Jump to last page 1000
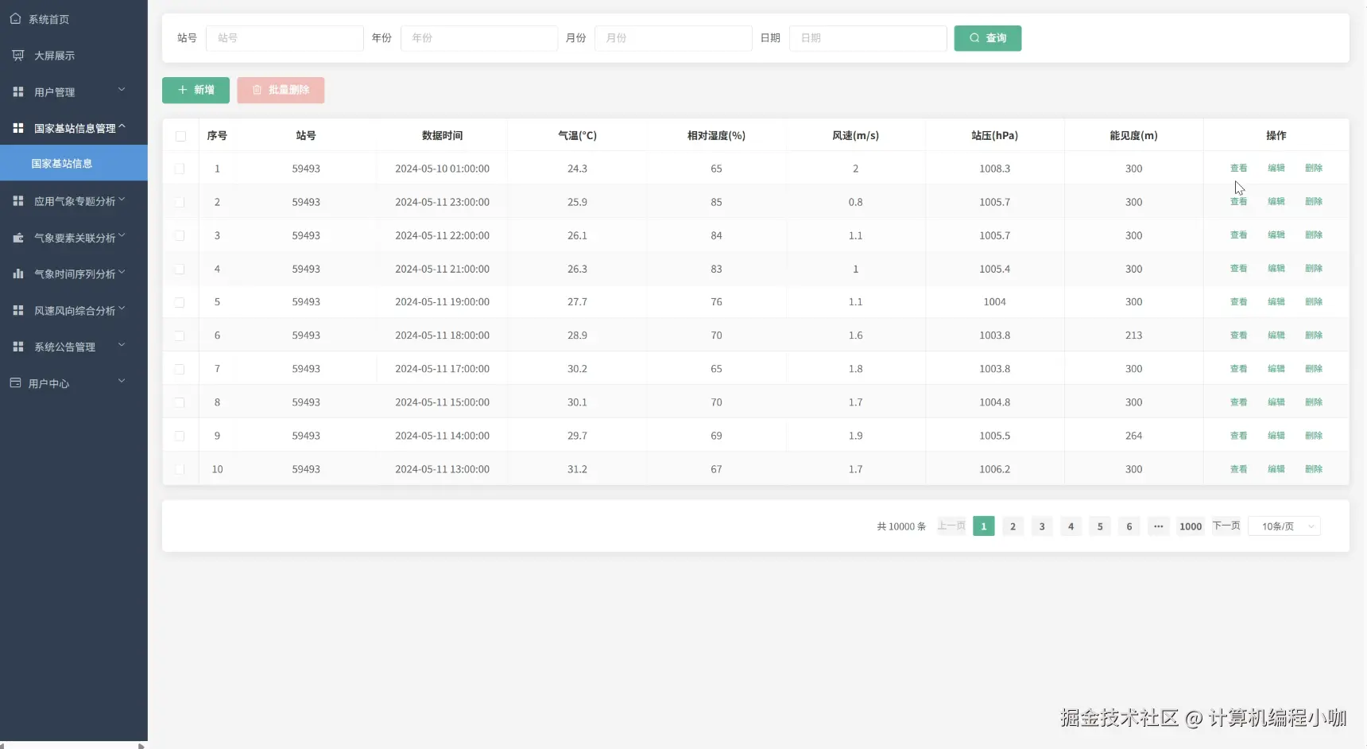1367x749 pixels. tap(1191, 526)
